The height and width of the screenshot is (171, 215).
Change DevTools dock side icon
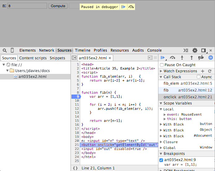point(204,50)
